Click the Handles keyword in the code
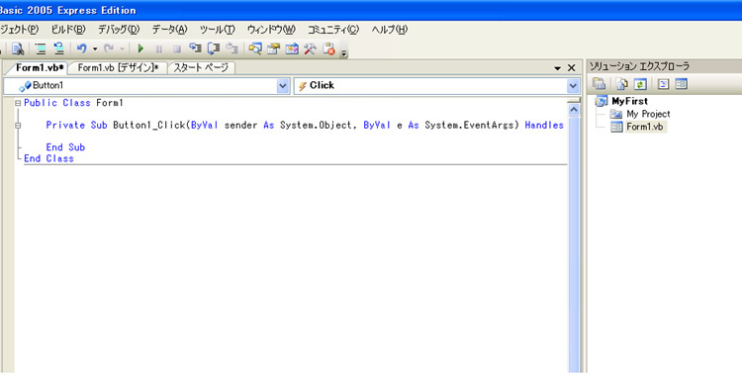 544,126
